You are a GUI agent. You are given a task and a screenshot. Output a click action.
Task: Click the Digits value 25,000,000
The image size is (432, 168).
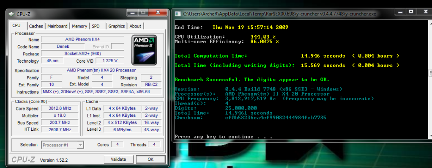point(241,108)
